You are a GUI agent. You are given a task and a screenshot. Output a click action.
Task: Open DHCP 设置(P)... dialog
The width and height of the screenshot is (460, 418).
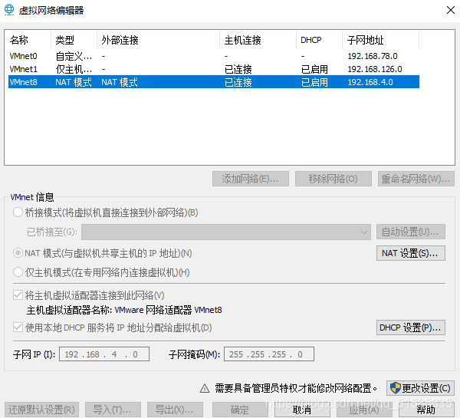[411, 327]
